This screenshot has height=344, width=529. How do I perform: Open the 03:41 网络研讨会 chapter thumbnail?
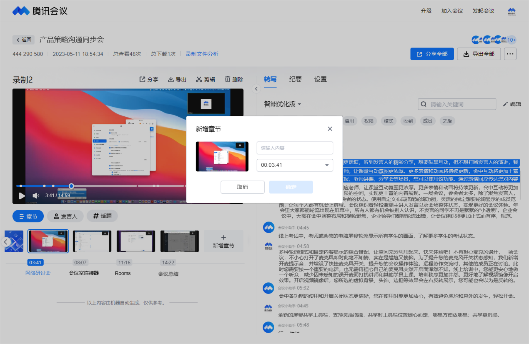tap(48, 241)
